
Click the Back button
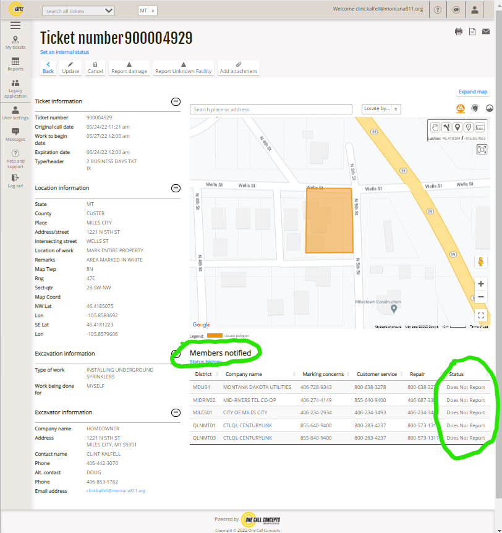tap(48, 68)
